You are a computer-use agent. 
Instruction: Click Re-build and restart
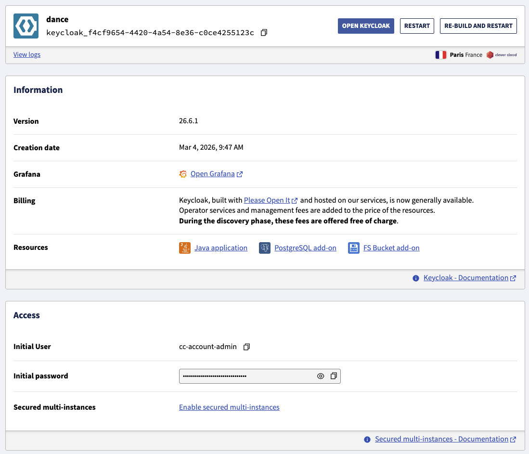pyautogui.click(x=478, y=26)
